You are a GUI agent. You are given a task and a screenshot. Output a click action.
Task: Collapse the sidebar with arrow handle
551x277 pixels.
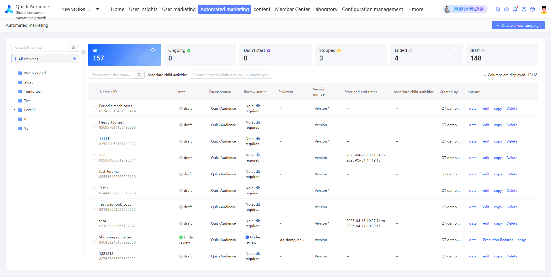84,52
